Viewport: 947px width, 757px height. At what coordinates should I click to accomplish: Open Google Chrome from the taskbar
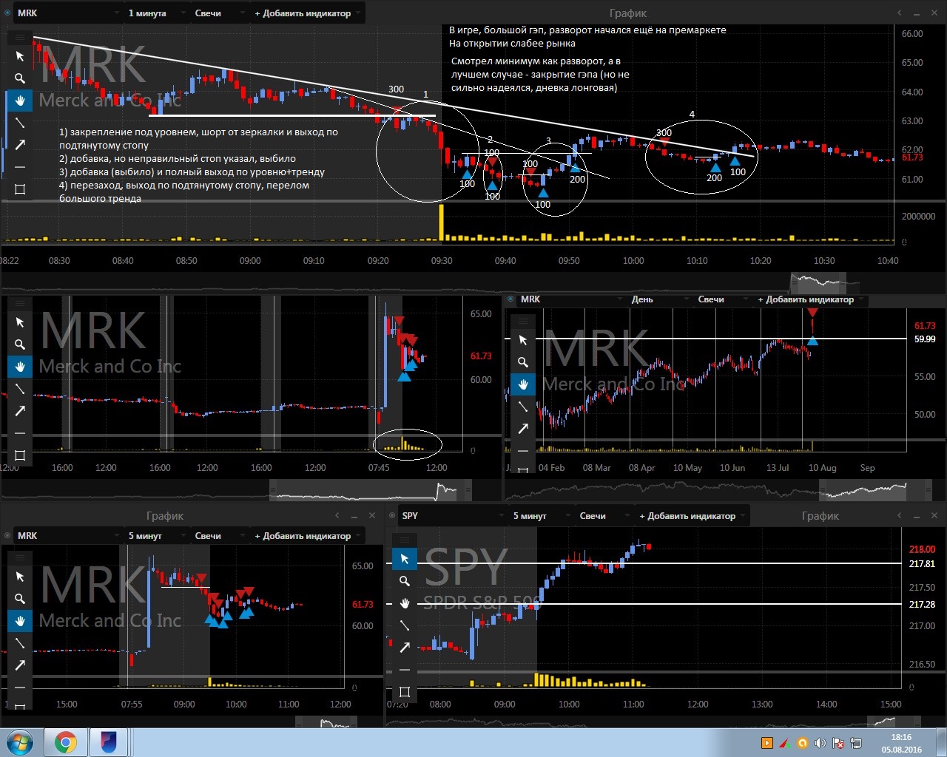click(65, 742)
